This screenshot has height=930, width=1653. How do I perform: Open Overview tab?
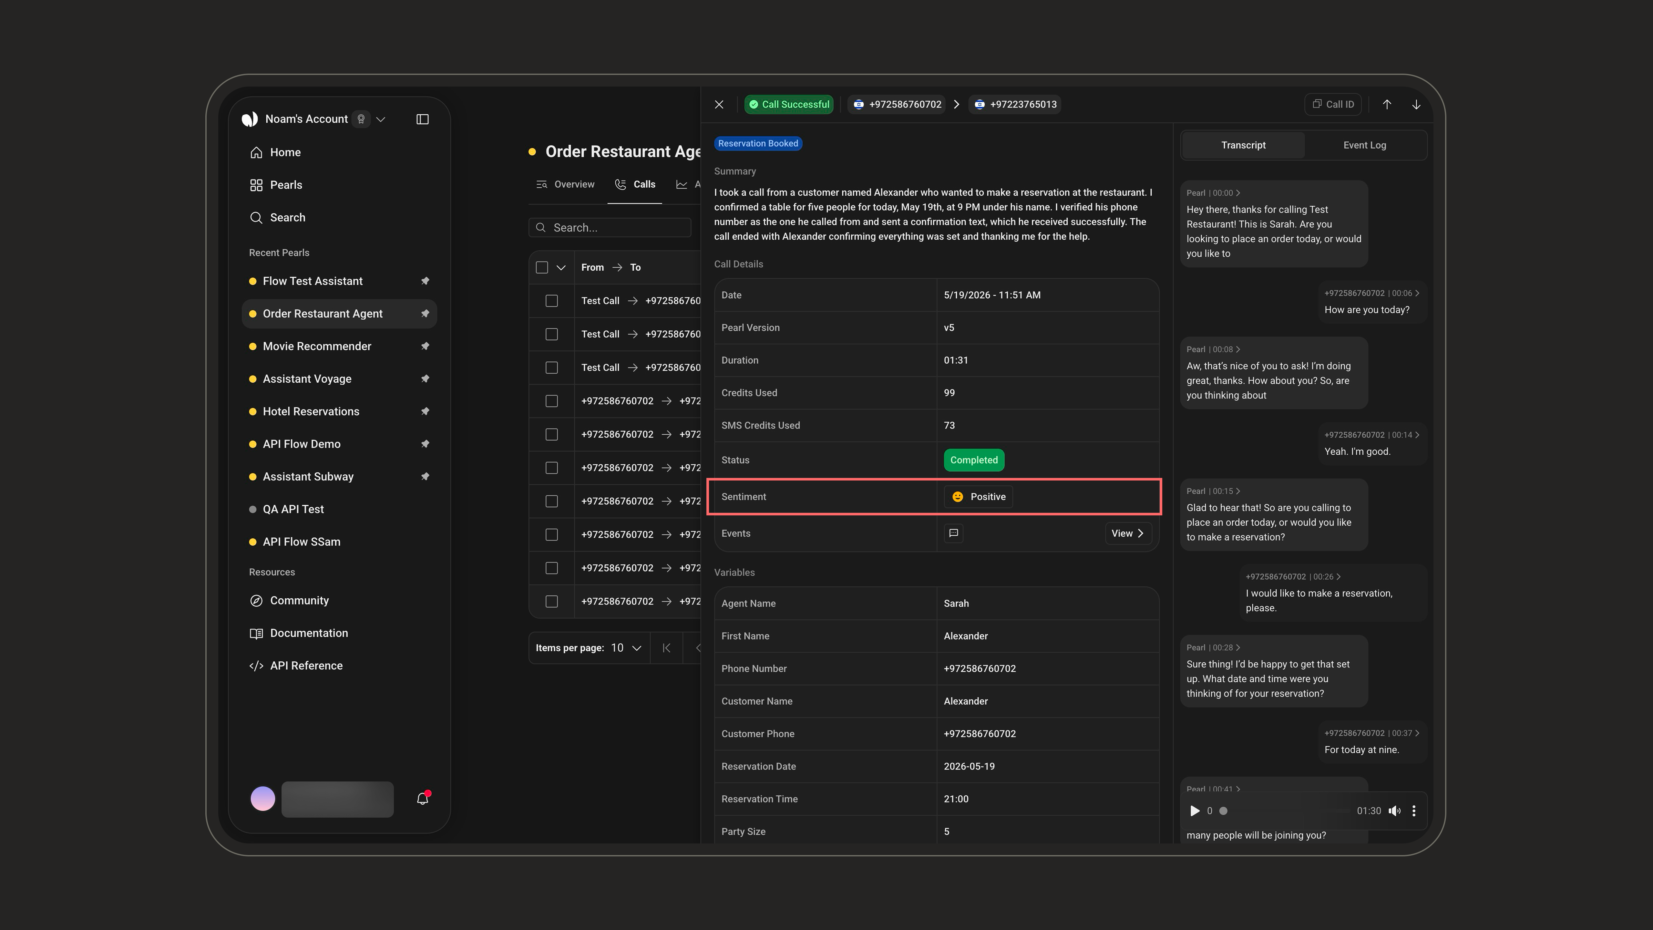(x=565, y=185)
